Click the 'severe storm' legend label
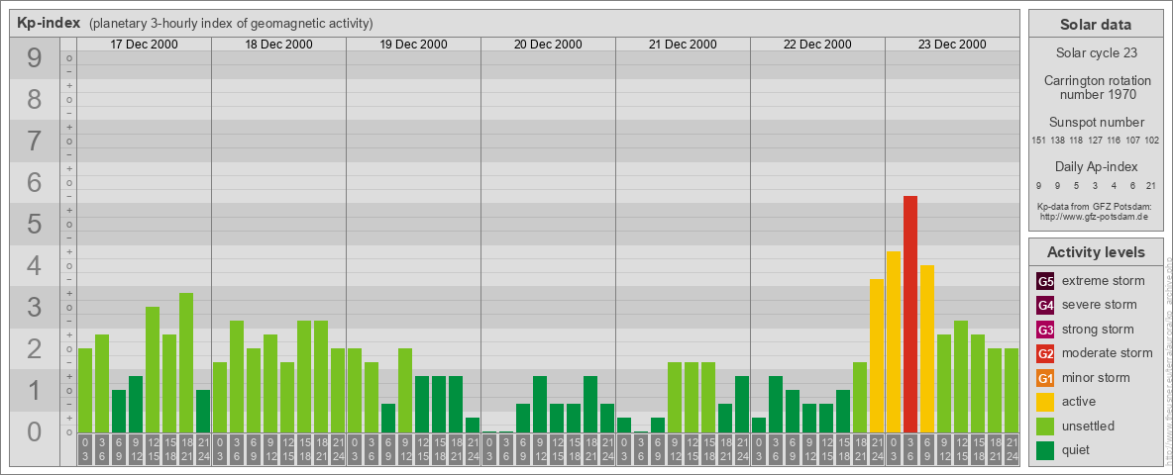 1100,305
